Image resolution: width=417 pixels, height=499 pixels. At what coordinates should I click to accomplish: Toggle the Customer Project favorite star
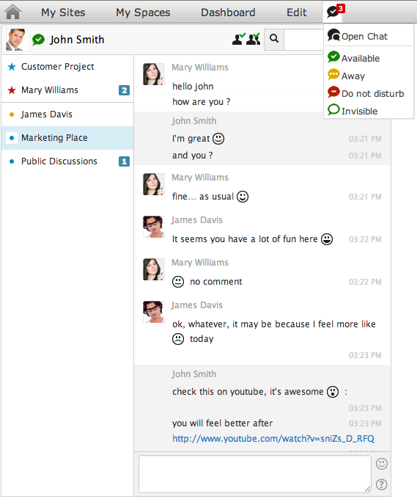point(12,67)
